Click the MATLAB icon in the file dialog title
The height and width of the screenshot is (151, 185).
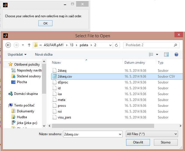(x=6, y=36)
